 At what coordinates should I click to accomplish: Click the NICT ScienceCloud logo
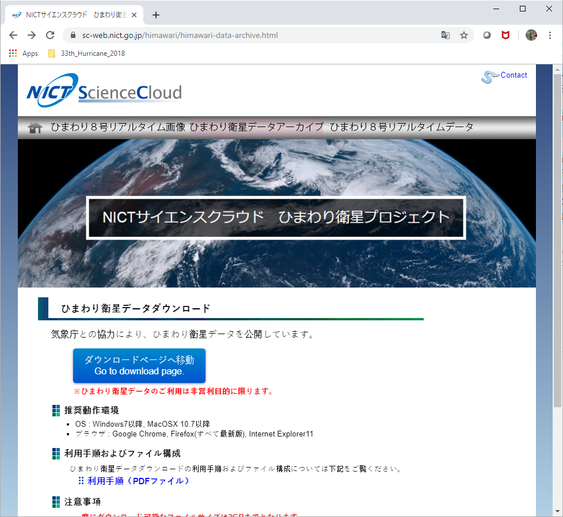(x=104, y=90)
